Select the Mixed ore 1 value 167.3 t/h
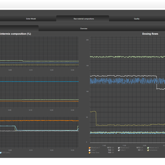 tap(110, 148)
